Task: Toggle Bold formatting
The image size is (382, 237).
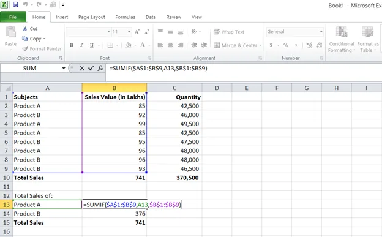Action: (72, 45)
